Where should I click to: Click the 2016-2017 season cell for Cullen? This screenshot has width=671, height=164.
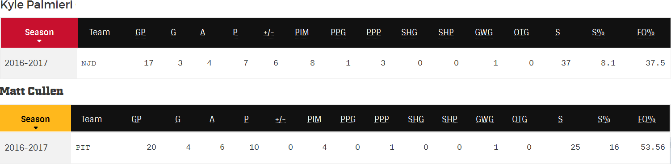point(26,148)
